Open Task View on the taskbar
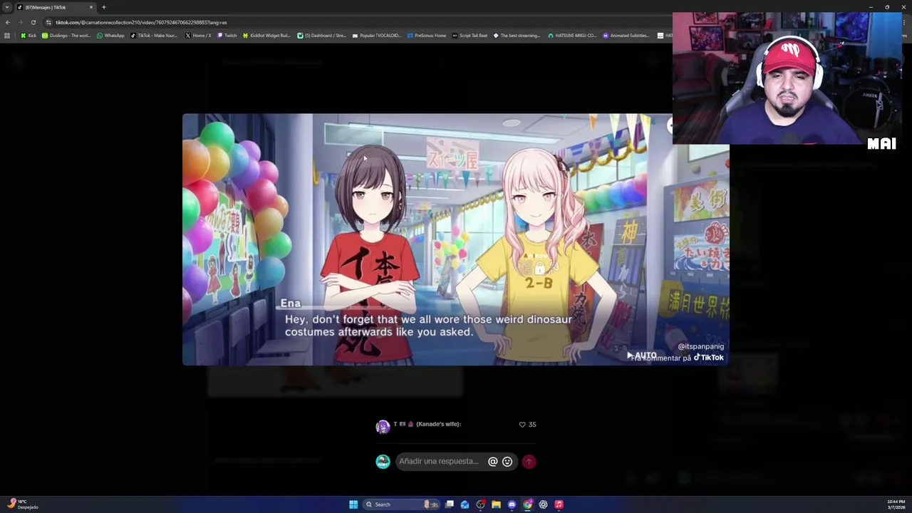The height and width of the screenshot is (513, 912). [x=450, y=504]
